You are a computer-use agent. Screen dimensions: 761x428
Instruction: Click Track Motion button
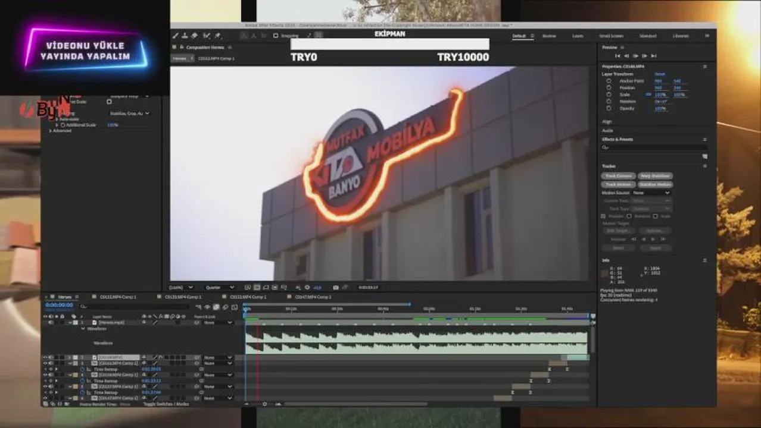click(x=618, y=184)
